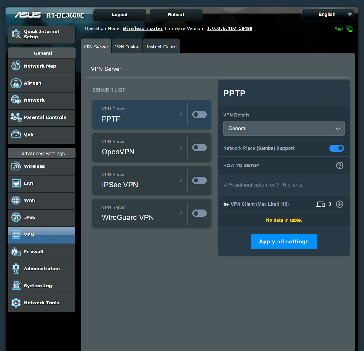This screenshot has width=364, height=351.
Task: Enable the OpenVPN server toggle
Action: click(x=199, y=148)
